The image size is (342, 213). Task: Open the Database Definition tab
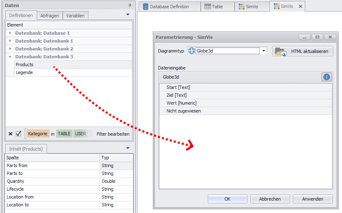[x=169, y=7]
